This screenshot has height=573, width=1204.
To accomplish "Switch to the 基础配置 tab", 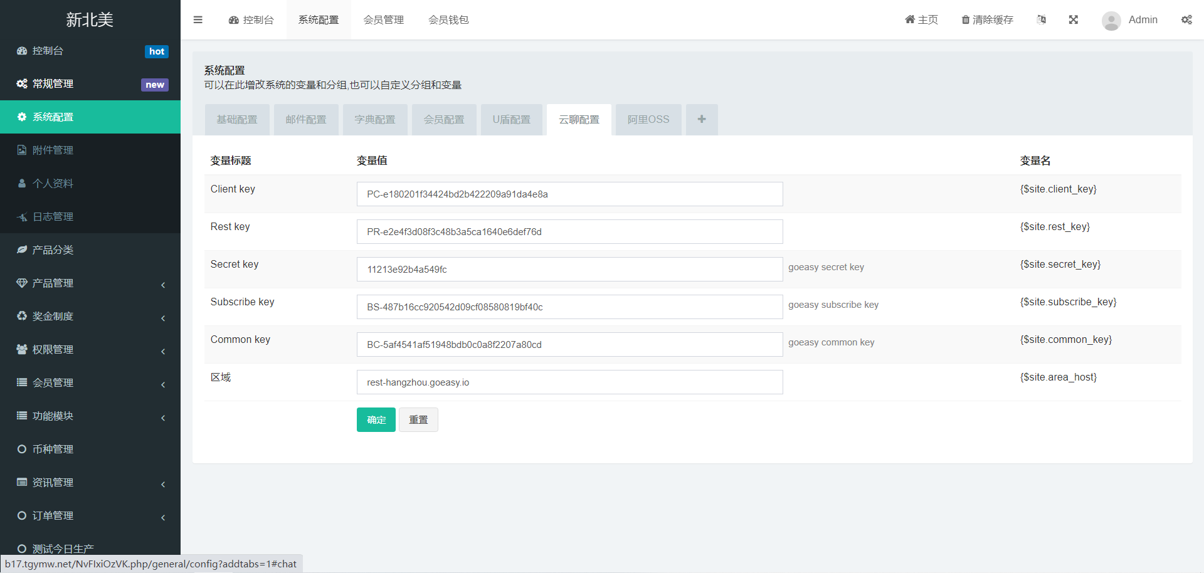I will pyautogui.click(x=237, y=120).
